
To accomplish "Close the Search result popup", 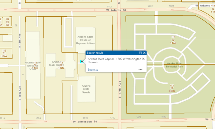I will click(x=144, y=53).
